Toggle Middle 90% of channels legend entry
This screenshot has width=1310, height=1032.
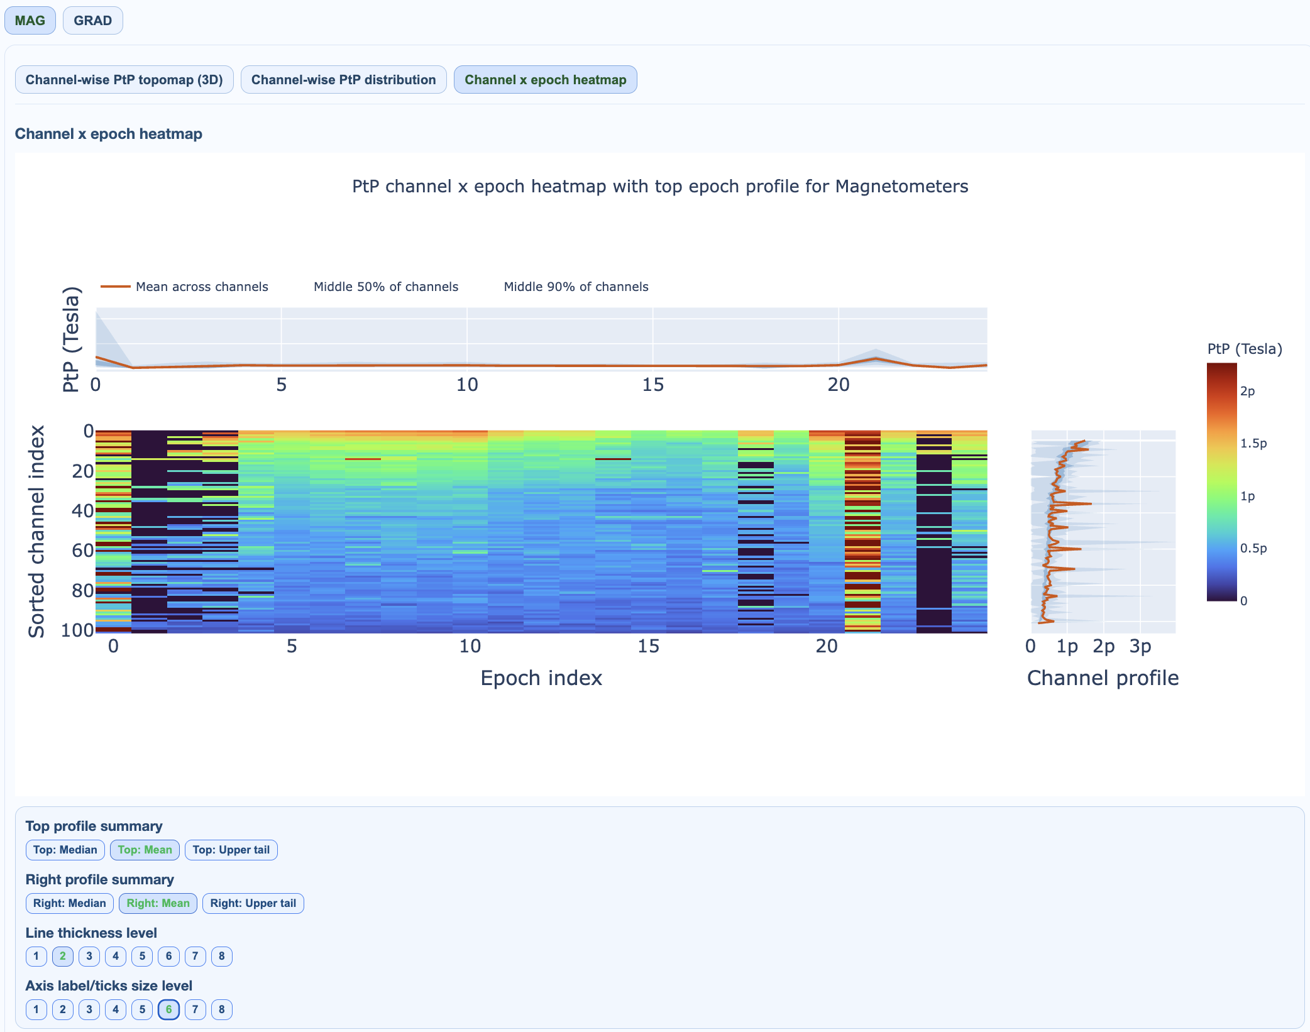[575, 287]
